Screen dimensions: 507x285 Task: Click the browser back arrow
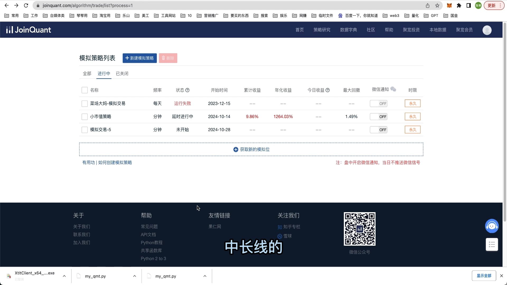coord(7,6)
